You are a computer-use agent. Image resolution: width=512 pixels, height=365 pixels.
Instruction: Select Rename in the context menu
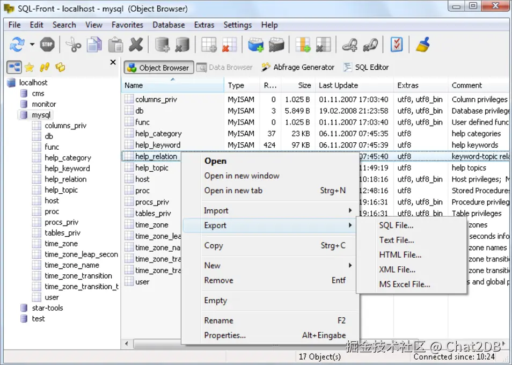click(218, 320)
